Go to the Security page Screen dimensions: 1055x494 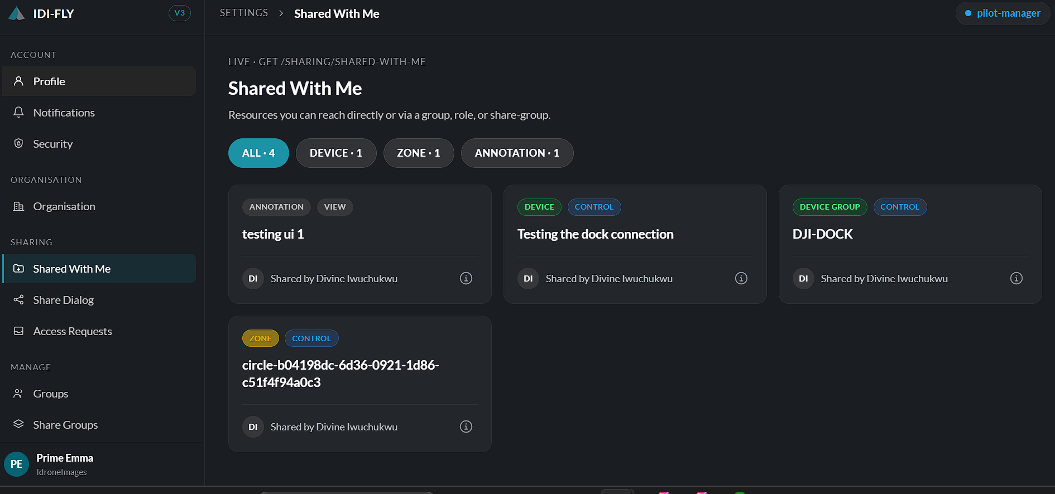click(x=99, y=144)
